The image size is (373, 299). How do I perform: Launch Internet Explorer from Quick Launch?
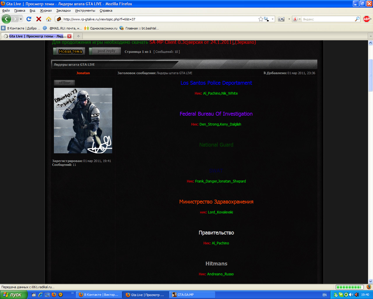tap(41, 295)
